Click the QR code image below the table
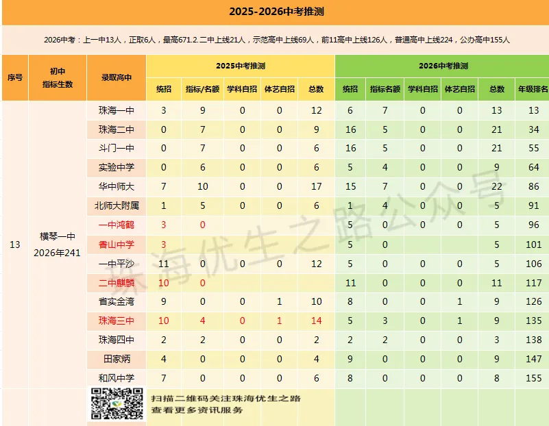This screenshot has width=549, height=426. click(x=117, y=403)
